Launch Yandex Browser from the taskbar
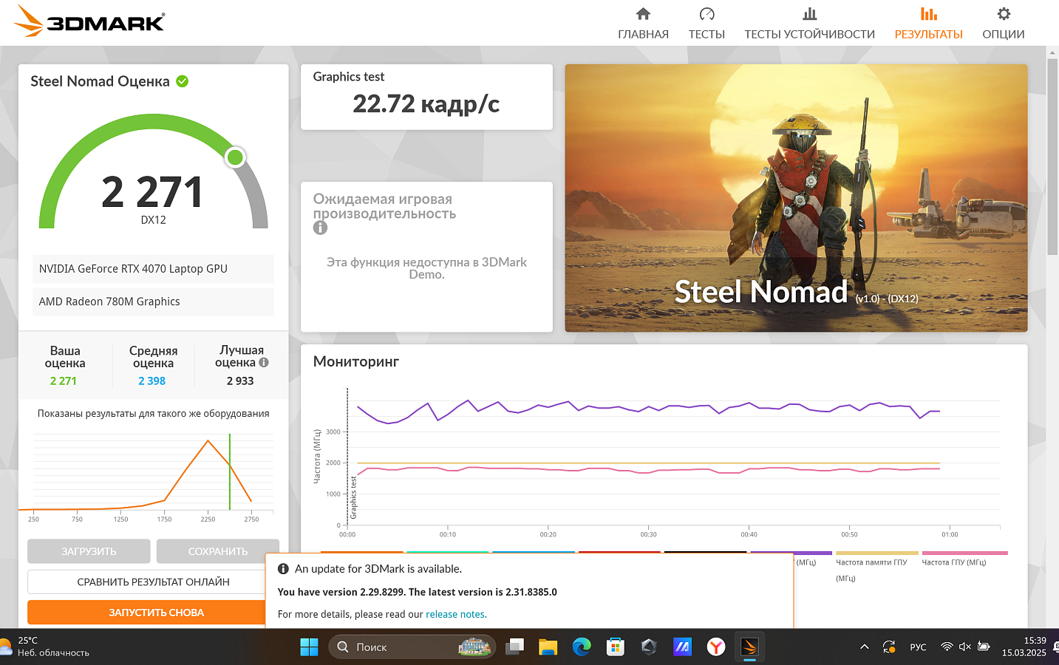 click(x=716, y=647)
